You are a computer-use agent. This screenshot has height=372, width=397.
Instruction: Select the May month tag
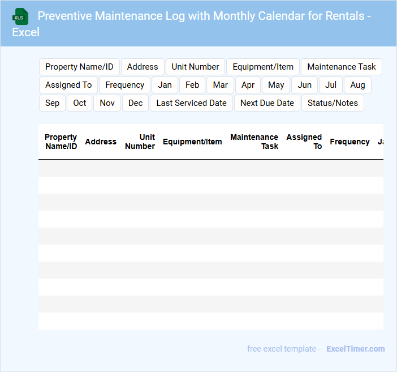pos(276,85)
